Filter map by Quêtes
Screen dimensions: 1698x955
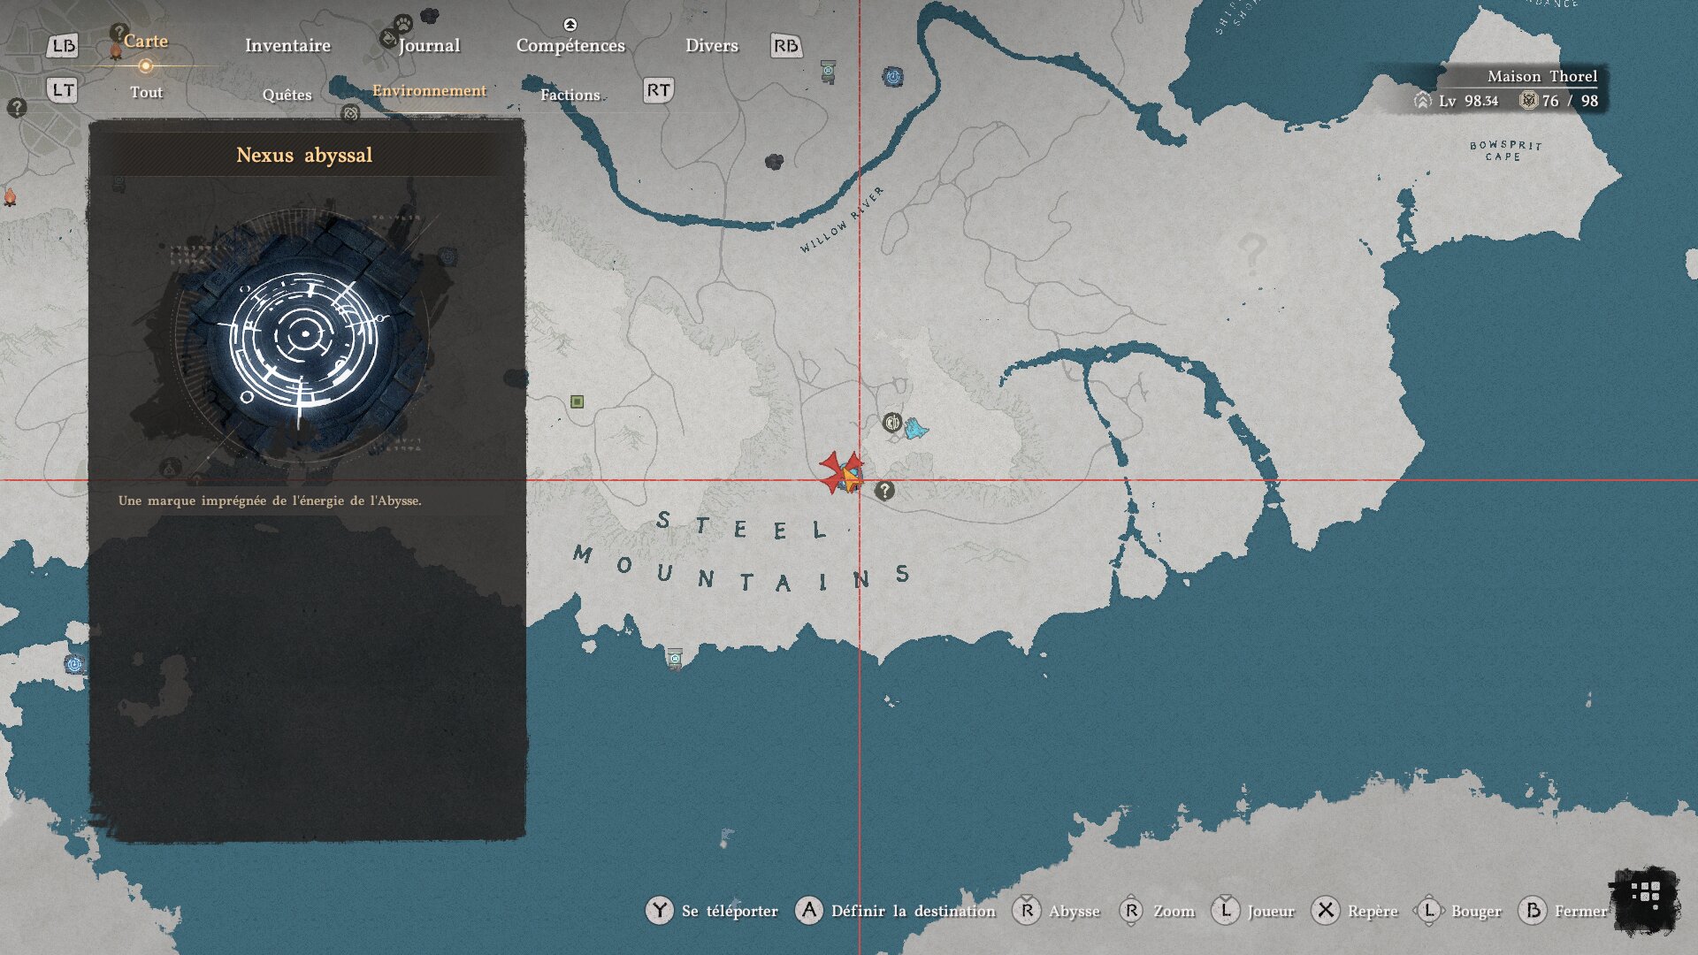point(287,95)
